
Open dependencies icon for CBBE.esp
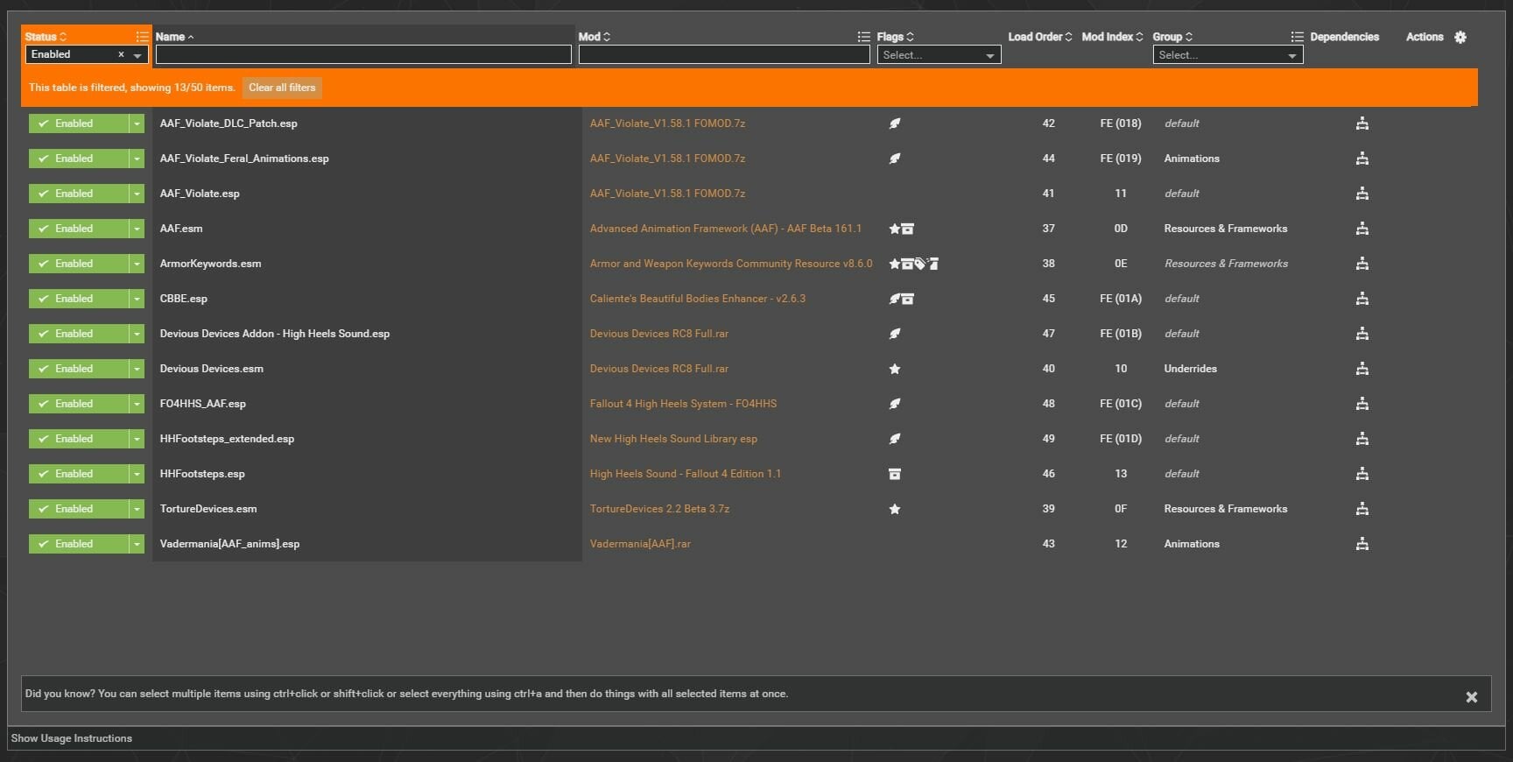pyautogui.click(x=1362, y=299)
